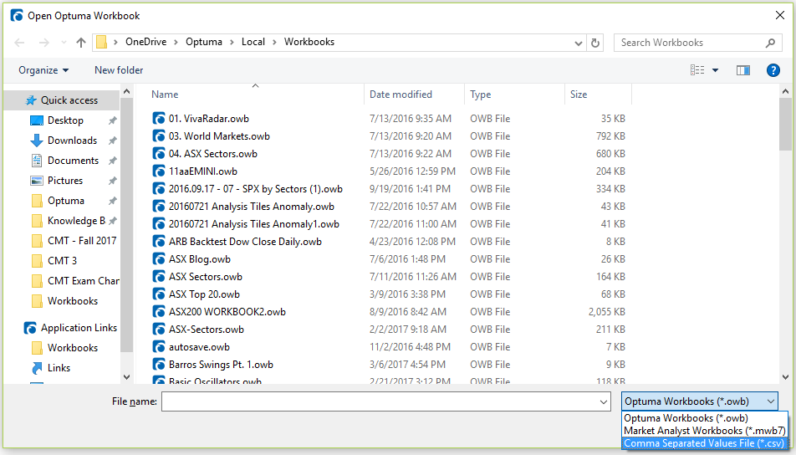
Task: Click Local in the address breadcrumb
Action: [x=253, y=42]
